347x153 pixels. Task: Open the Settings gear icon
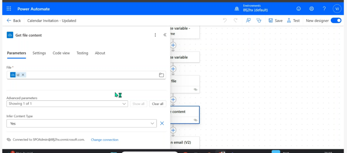coord(312,8)
